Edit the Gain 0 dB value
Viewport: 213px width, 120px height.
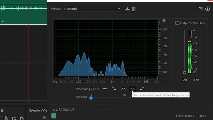pos(196,80)
